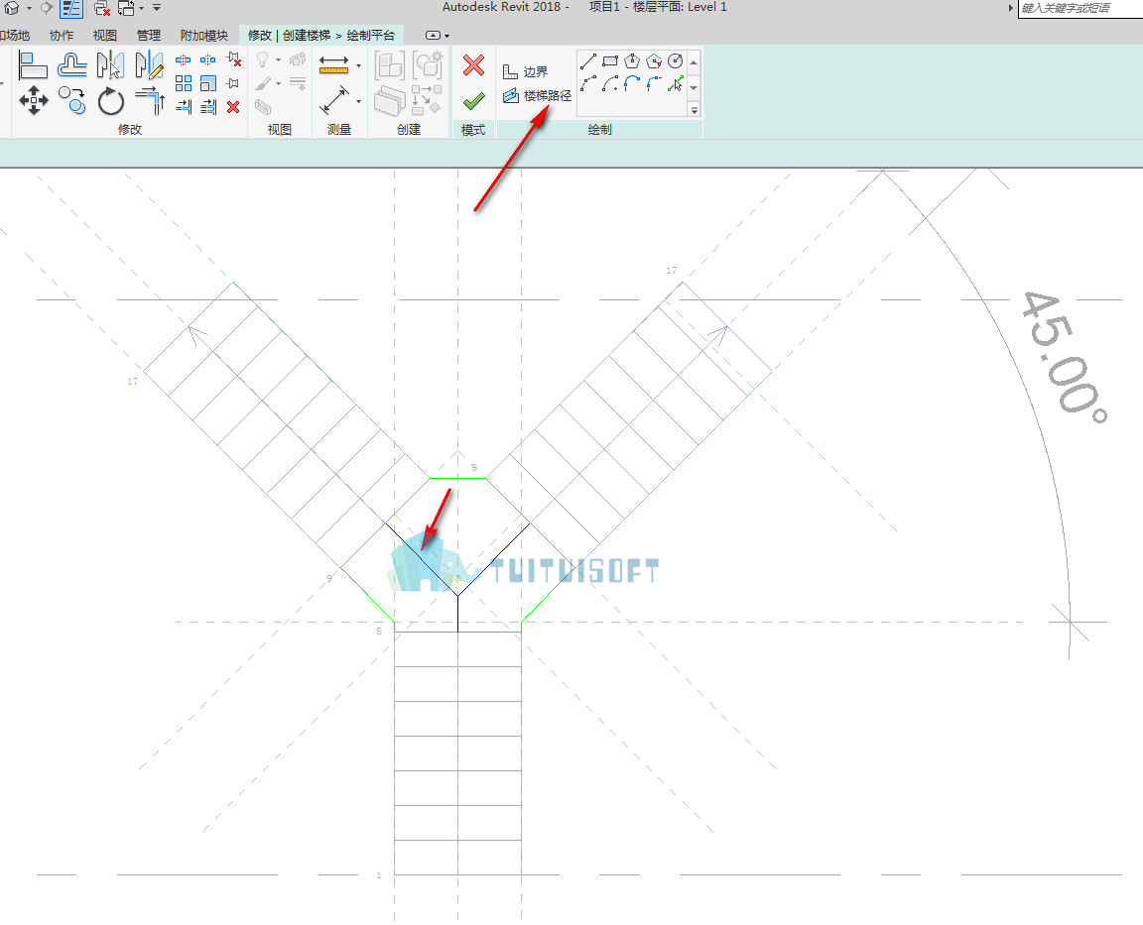Open the Quick Access Toolbar customize dropdown

click(x=157, y=8)
